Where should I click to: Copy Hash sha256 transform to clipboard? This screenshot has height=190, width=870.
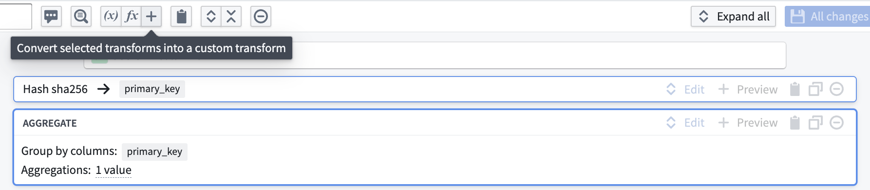pyautogui.click(x=794, y=89)
